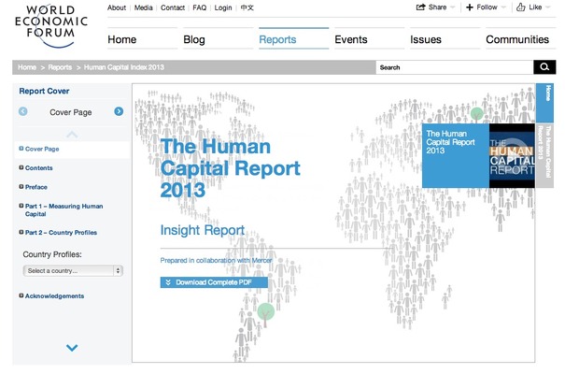Image resolution: width=565 pixels, height=374 pixels.
Task: Expand the Acknowledgements entry
Action: 21,295
